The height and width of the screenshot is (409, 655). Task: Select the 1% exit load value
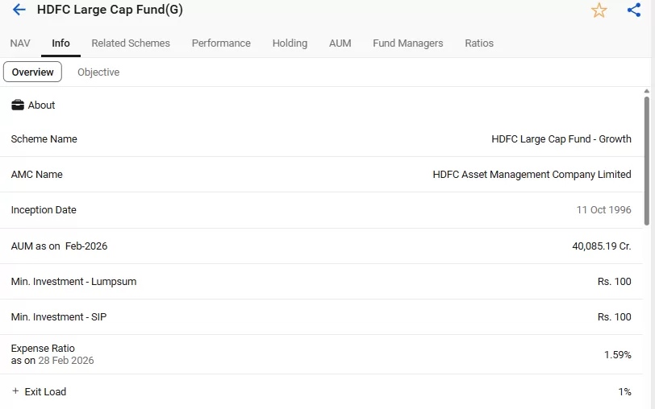(624, 391)
